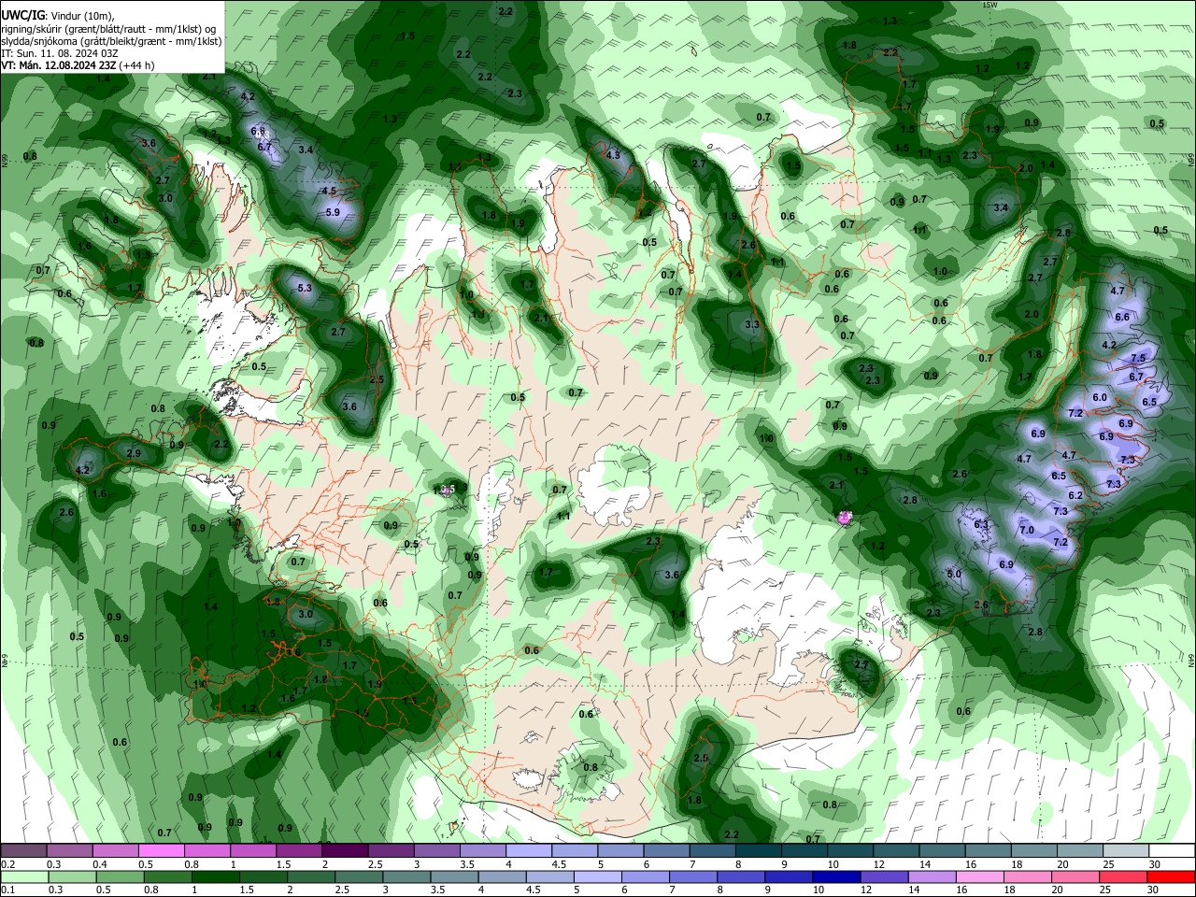The image size is (1196, 897).
Task: Click the 7.0 precipitation value on the map
Action: [x=1027, y=531]
